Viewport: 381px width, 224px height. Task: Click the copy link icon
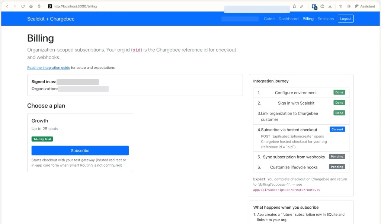click(x=301, y=6)
